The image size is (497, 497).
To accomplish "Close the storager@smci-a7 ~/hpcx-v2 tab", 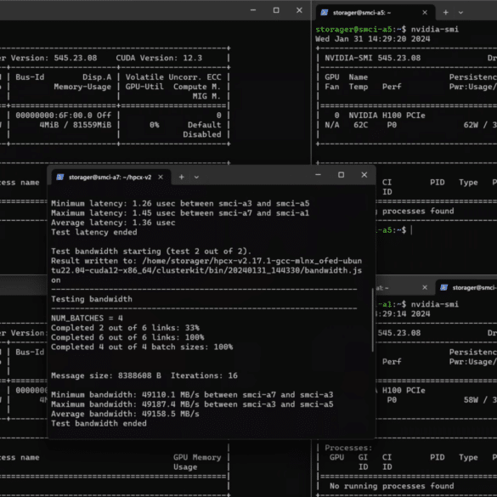I will coord(161,177).
